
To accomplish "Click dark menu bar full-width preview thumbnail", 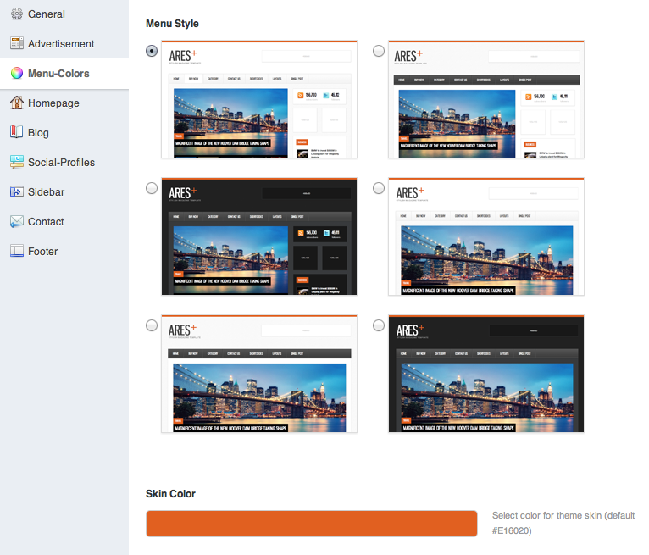I will (259, 374).
